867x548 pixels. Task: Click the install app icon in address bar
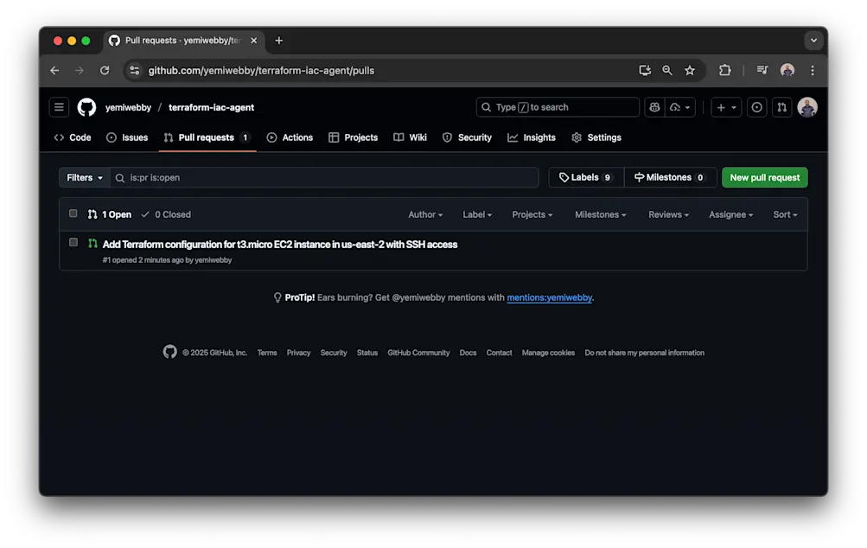tap(645, 70)
